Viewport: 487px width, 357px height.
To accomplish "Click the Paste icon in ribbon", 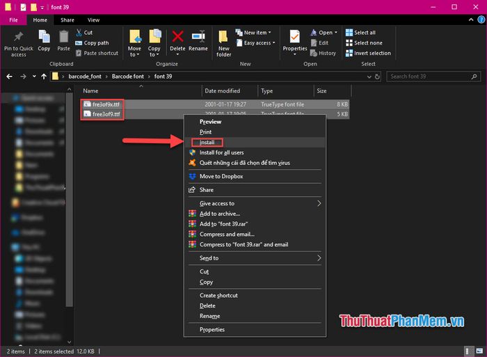I will [63, 36].
